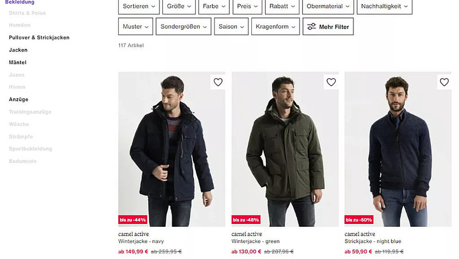Expand the Kragenform filter

click(276, 26)
